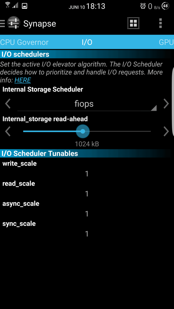Switch to the GPU tab
This screenshot has width=174, height=309.
166,42
